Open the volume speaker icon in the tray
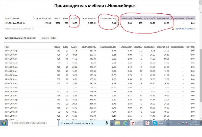This screenshot has height=137, width=202. pyautogui.click(x=179, y=123)
